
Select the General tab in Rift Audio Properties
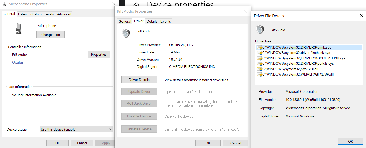coord(125,21)
